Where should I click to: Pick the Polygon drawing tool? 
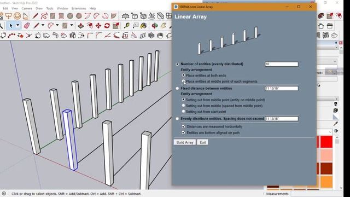click(x=79, y=16)
